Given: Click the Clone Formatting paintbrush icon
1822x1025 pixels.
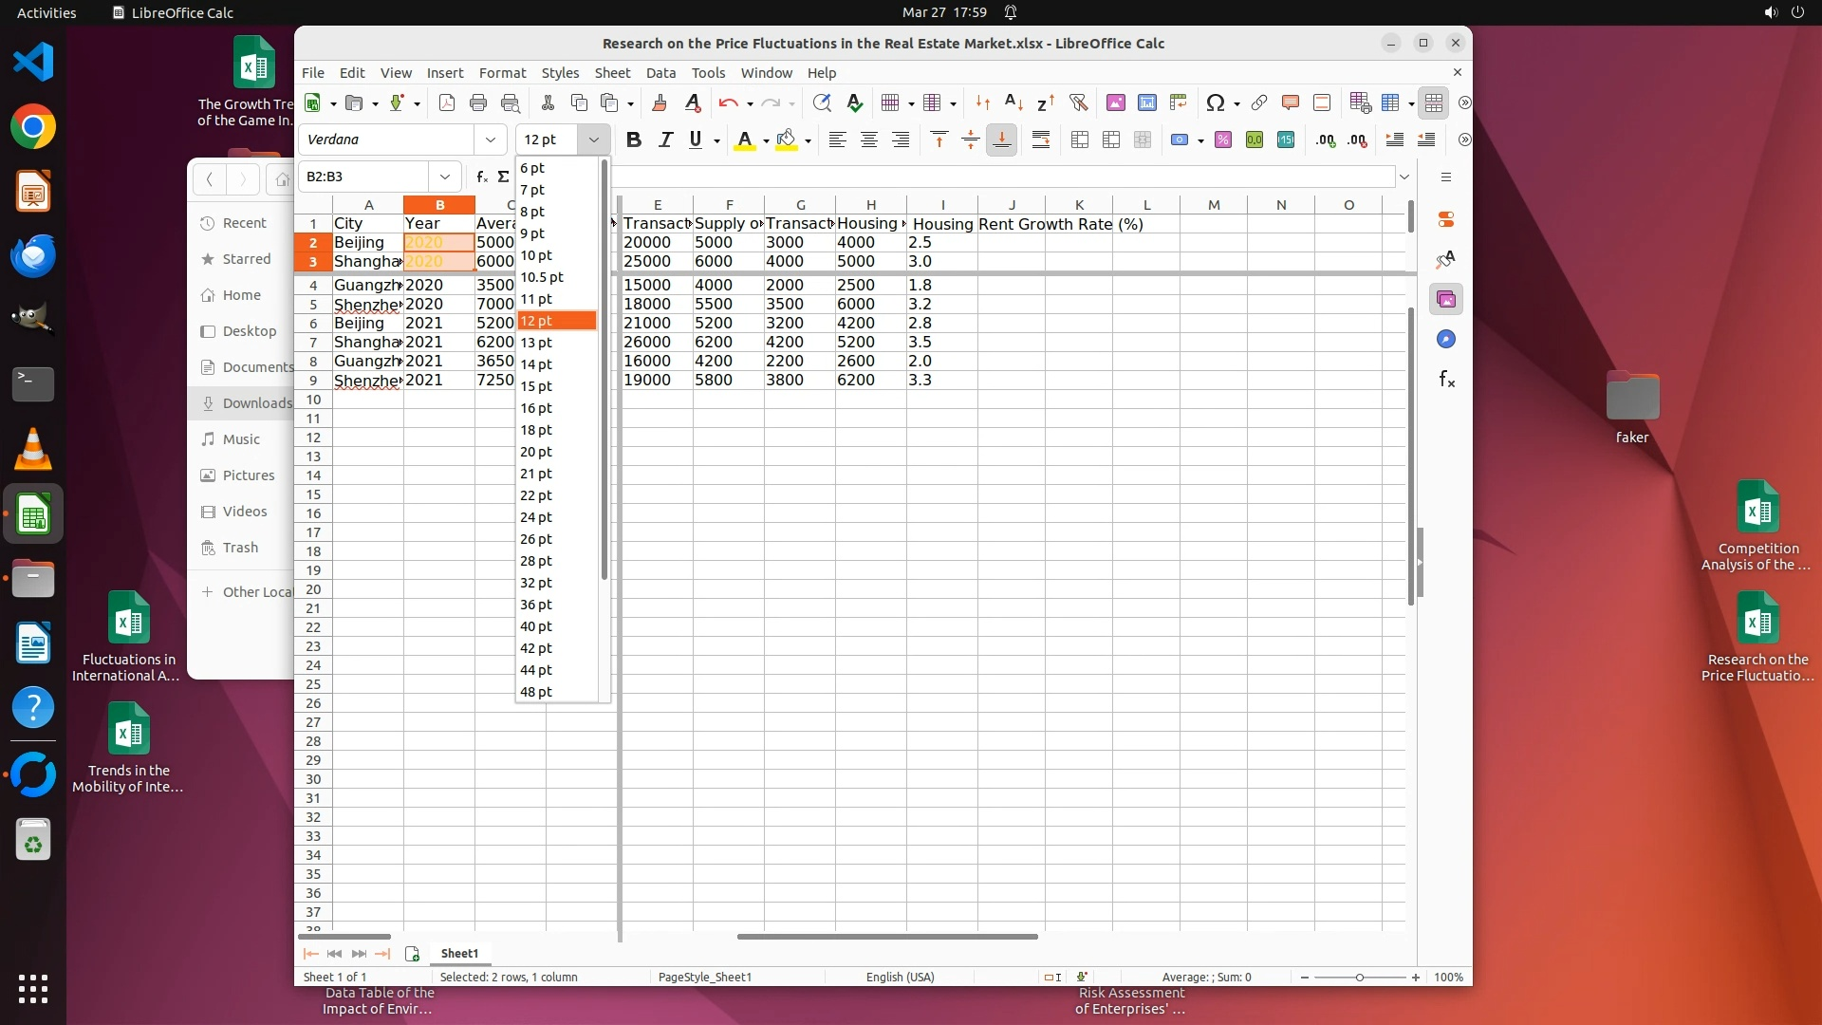Looking at the screenshot, I should click(660, 102).
